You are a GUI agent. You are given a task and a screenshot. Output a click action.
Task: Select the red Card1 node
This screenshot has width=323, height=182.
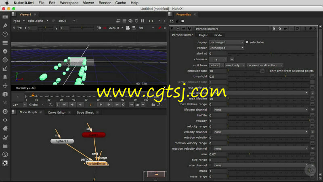click(94, 135)
